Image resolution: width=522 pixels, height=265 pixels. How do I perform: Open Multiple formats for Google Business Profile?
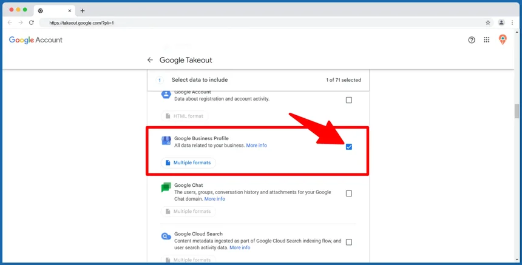[188, 163]
